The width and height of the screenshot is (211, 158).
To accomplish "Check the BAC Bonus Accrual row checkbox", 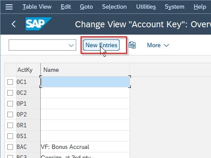I will [10, 147].
